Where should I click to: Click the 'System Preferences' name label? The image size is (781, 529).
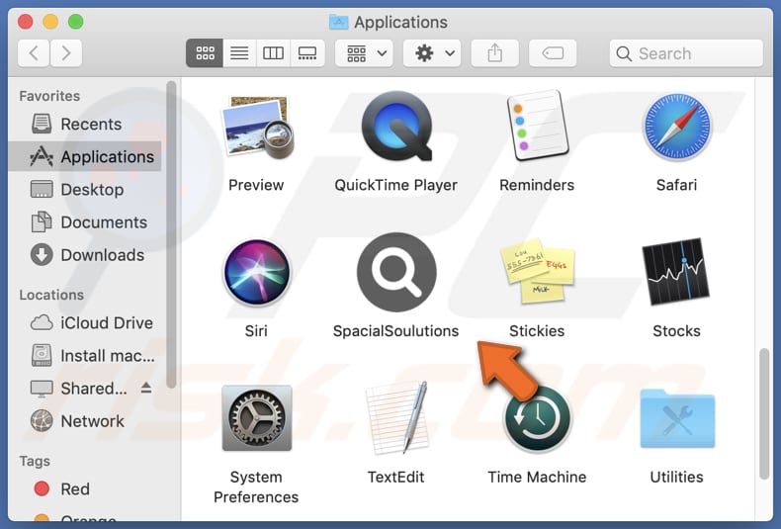point(256,487)
